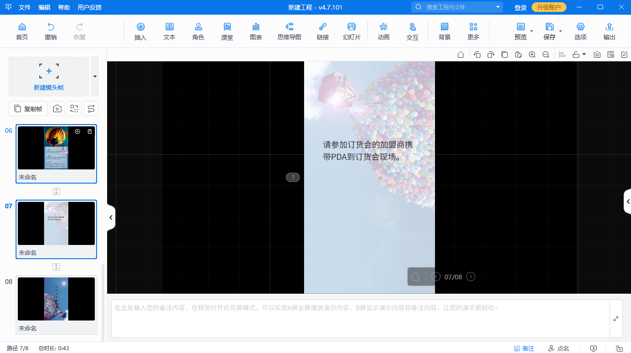This screenshot has width=631, height=353.
Task: Delete frame 06 with trash icon
Action: (90, 131)
